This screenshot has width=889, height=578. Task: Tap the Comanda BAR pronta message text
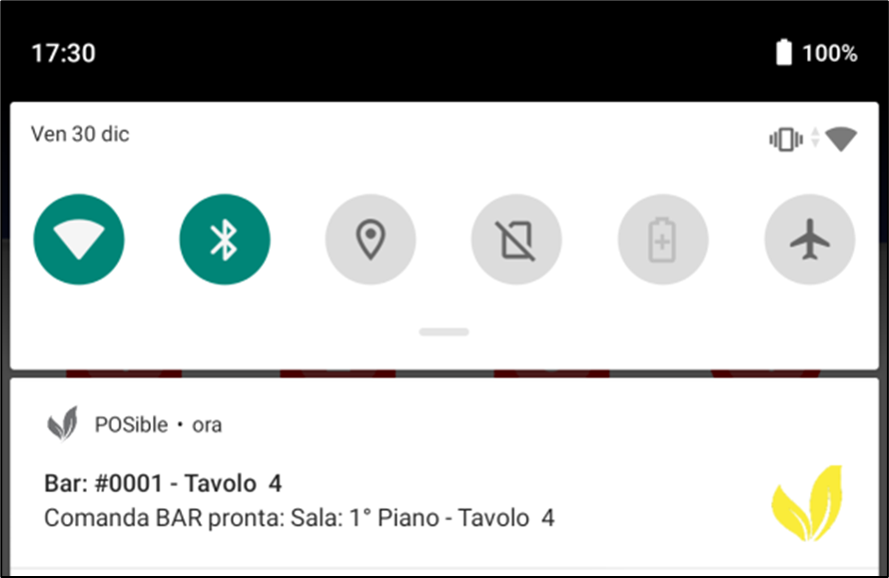coord(300,518)
